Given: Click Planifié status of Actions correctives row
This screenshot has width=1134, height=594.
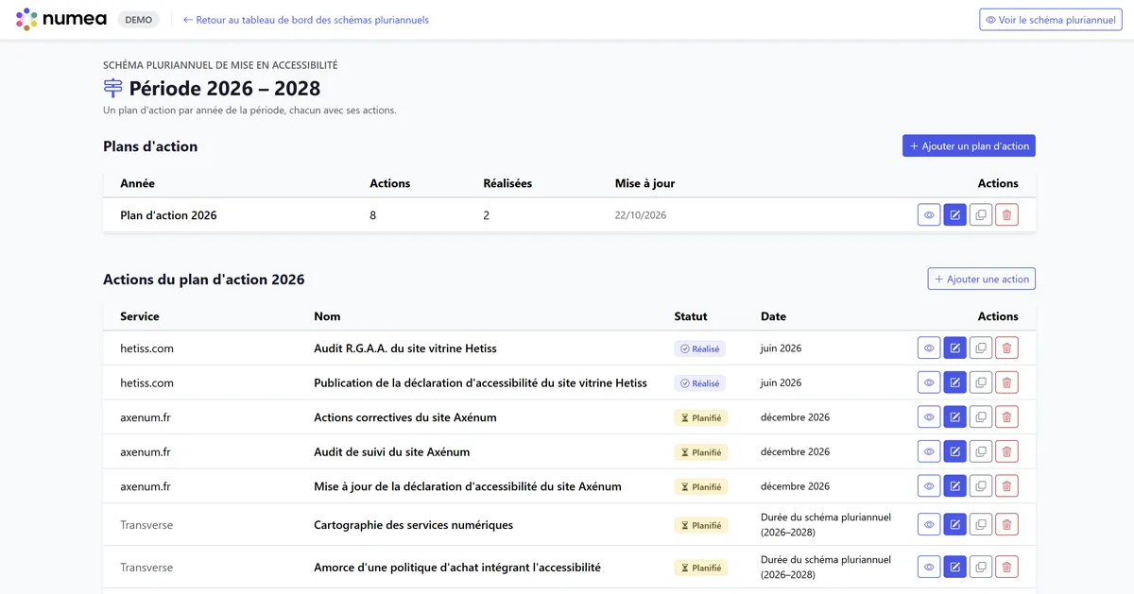Looking at the screenshot, I should [x=701, y=417].
